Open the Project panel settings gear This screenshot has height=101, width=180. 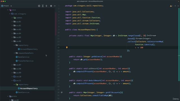click(x=51, y=6)
